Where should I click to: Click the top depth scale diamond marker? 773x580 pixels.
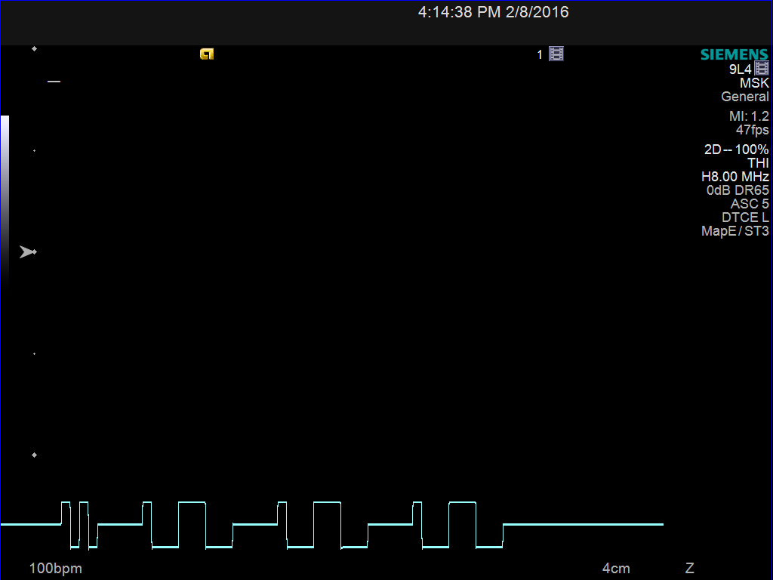[34, 48]
